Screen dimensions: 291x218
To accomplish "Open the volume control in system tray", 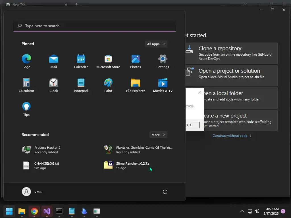I will pyautogui.click(x=257, y=211).
